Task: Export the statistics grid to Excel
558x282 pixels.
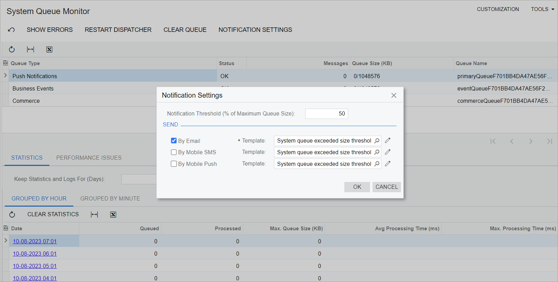Action: [113, 214]
